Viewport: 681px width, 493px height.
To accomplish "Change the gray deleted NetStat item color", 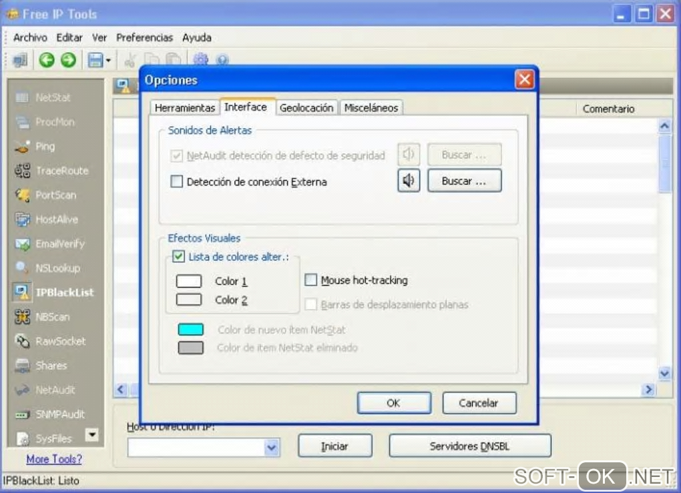I will click(x=191, y=348).
